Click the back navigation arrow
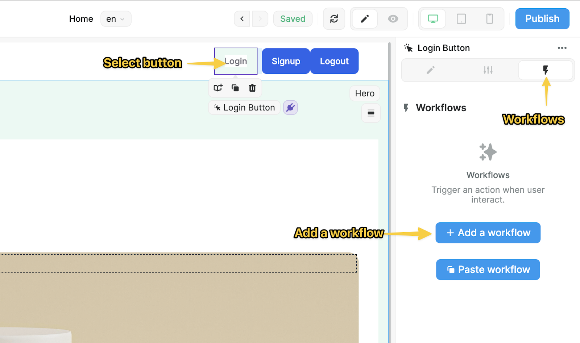580x343 pixels. (242, 18)
